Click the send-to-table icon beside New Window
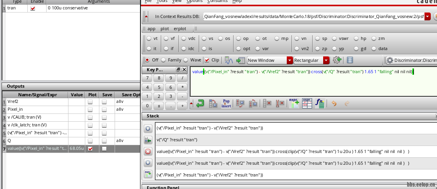Viewport: 437px width, 189px height. (240, 60)
